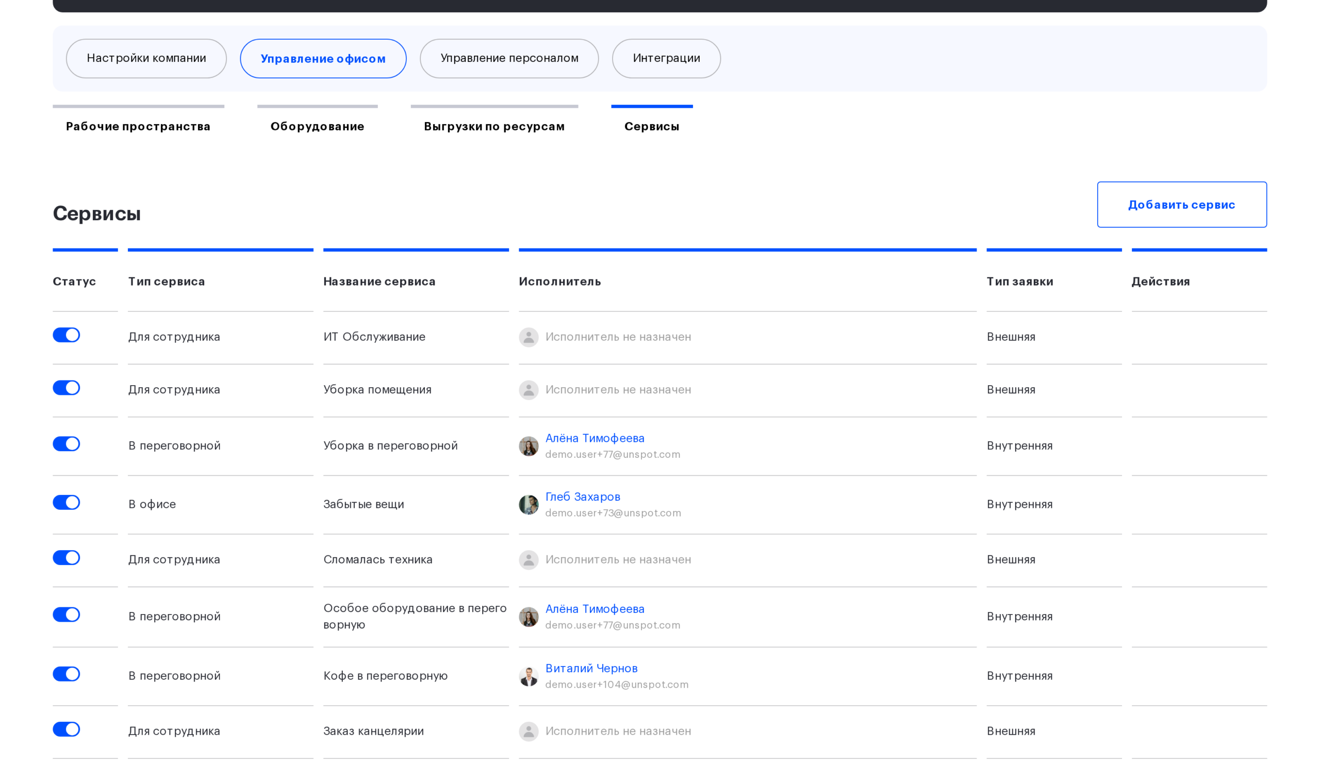The image size is (1320, 763).
Task: Toggle status switch for ИТ Обслуживание
Action: 66,335
